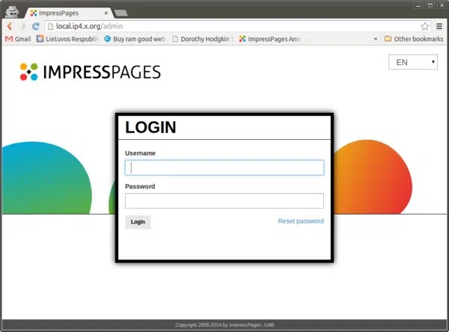Viewport: 449px width, 332px height.
Task: Open the Gmail bookmark
Action: click(x=18, y=39)
